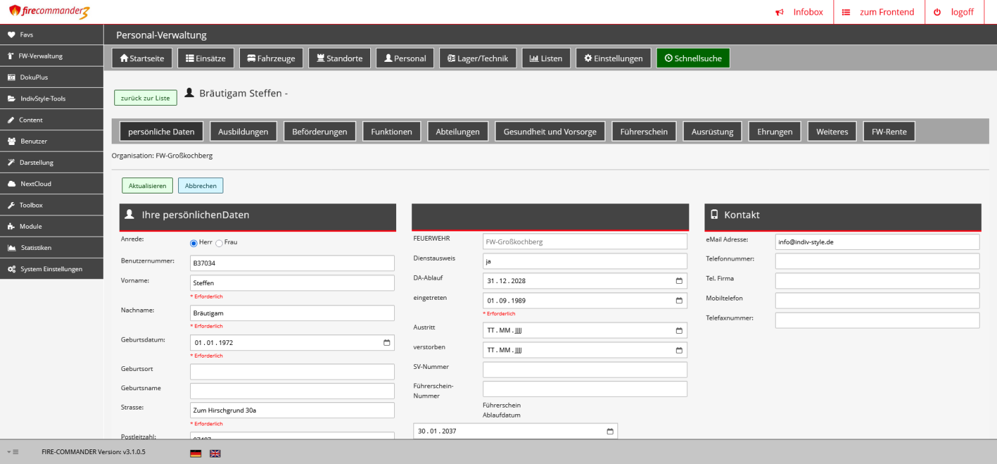The width and height of the screenshot is (997, 464).
Task: Open the Ausbildungen tab
Action: coord(243,132)
